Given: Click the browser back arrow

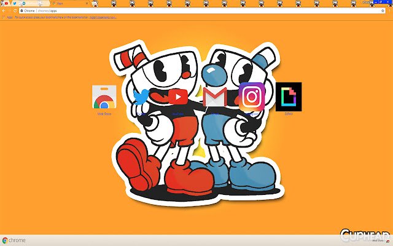Looking at the screenshot, I should pos(4,11).
